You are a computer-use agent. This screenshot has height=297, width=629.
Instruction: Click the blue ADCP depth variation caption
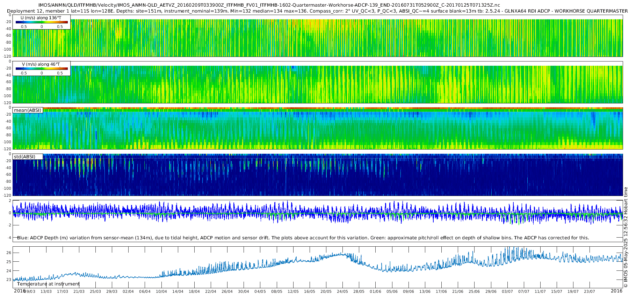click(x=303, y=238)
